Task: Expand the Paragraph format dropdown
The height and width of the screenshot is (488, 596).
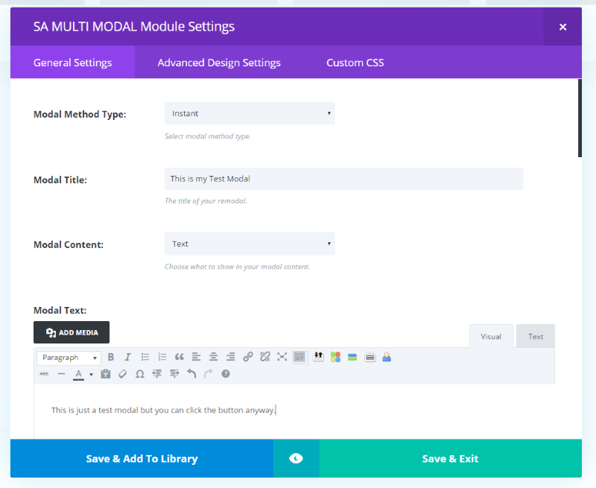Action: 69,358
